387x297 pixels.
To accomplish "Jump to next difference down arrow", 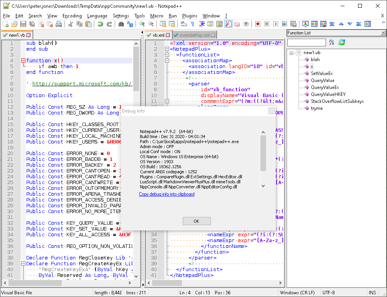I will [350, 24].
